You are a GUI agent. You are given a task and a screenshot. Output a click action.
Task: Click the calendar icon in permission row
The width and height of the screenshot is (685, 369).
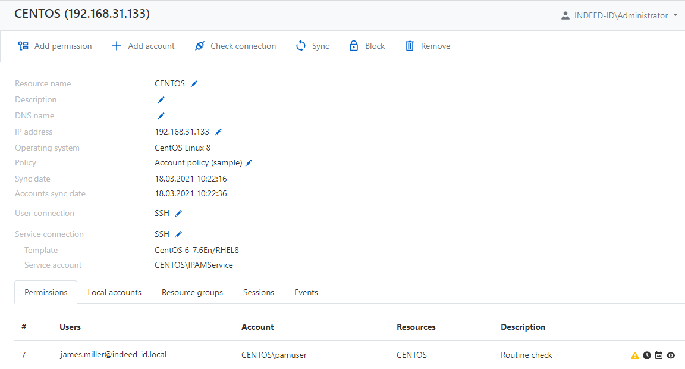coord(659,355)
